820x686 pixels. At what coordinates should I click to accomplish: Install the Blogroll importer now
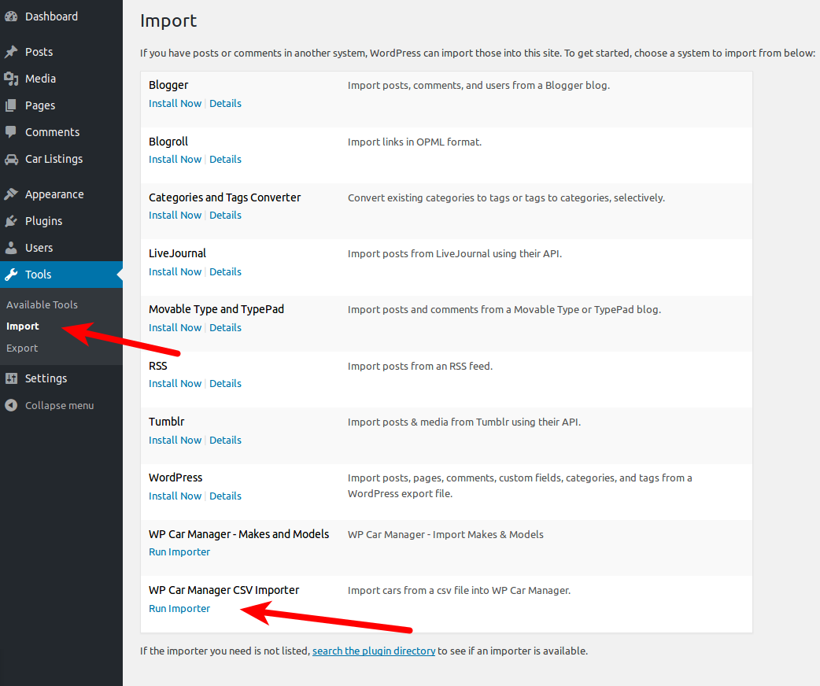(175, 160)
